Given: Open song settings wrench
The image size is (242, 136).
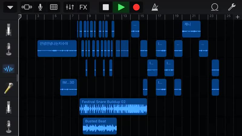Looking at the screenshot, I should (231, 7).
